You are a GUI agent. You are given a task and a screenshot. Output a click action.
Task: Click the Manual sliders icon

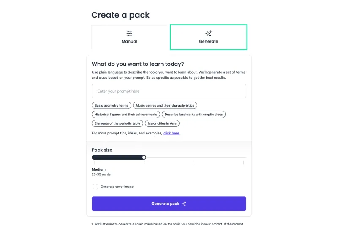(129, 33)
